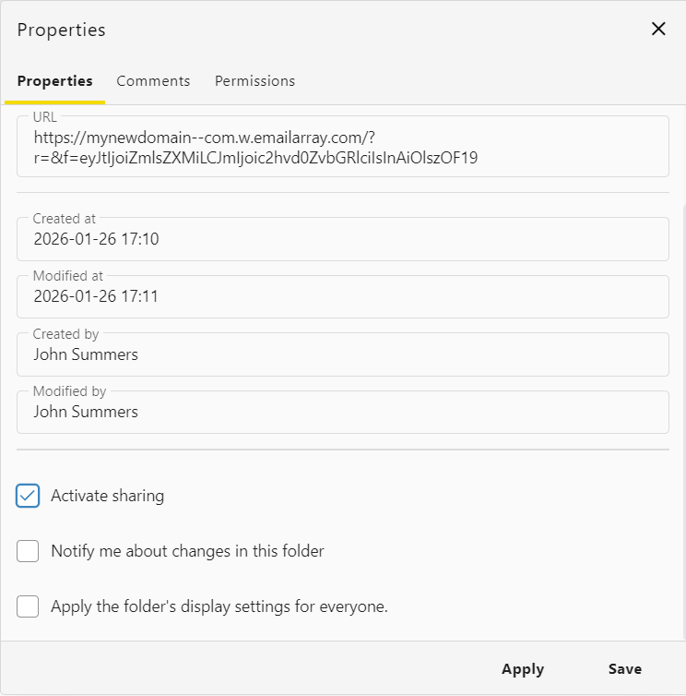Check the Notify me about changes box
Viewport: 686px width, 696px height.
tap(29, 551)
